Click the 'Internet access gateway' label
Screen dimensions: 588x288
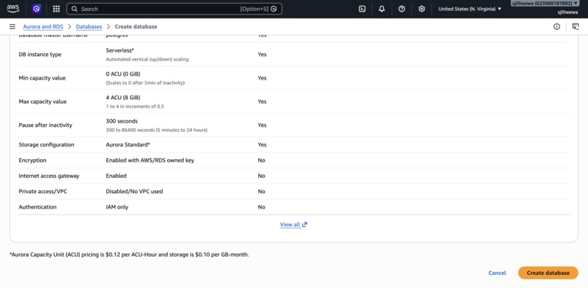pos(49,176)
